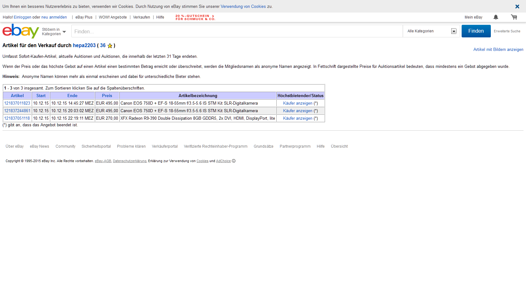Sort by the Start column header
The width and height of the screenshot is (526, 284).
tap(41, 96)
